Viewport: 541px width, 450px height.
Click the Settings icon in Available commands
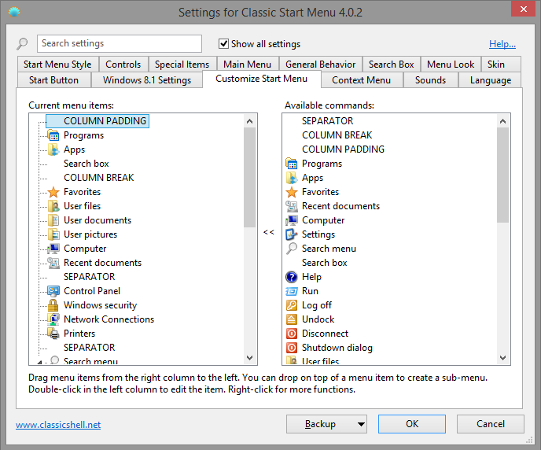[292, 234]
